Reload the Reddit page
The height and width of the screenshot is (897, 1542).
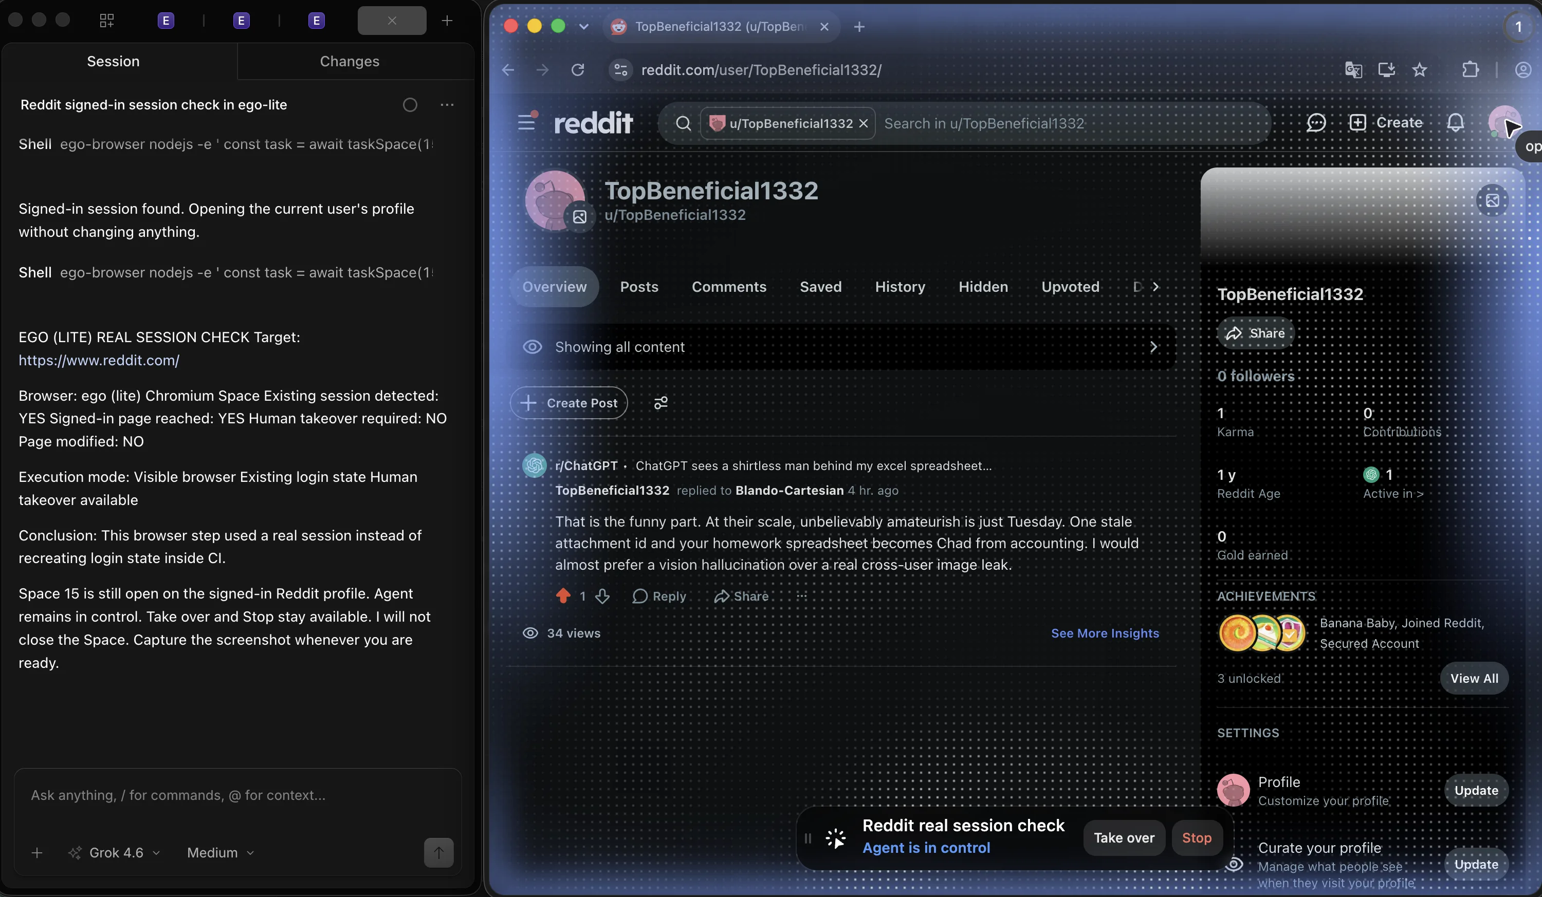pos(578,70)
